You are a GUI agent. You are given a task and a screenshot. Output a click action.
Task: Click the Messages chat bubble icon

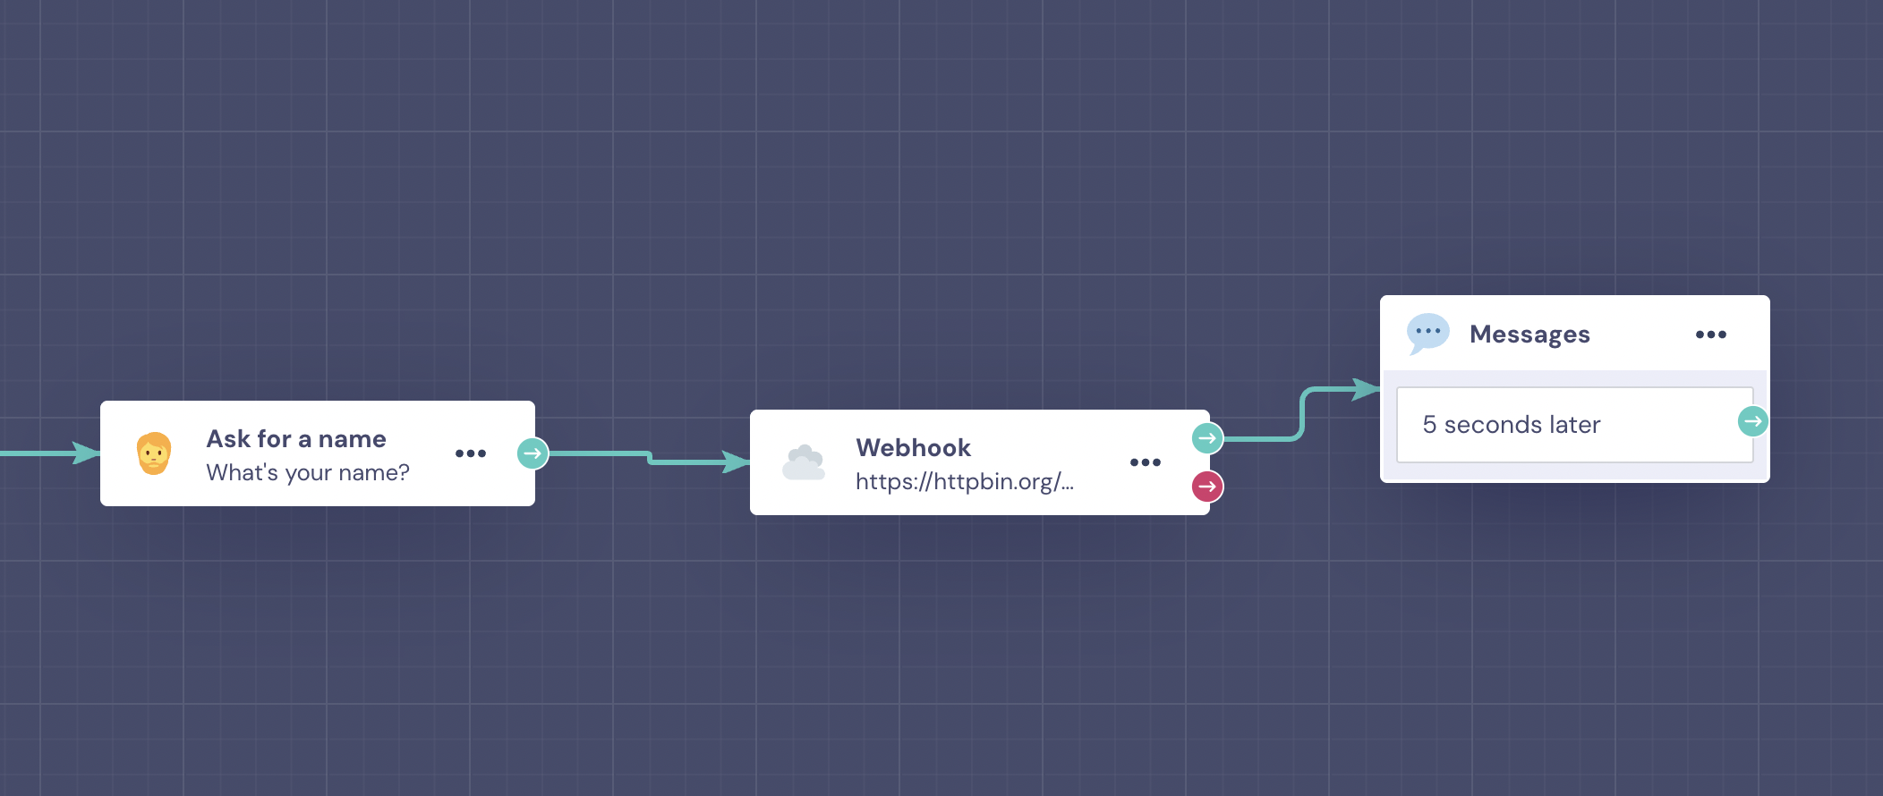click(x=1428, y=334)
